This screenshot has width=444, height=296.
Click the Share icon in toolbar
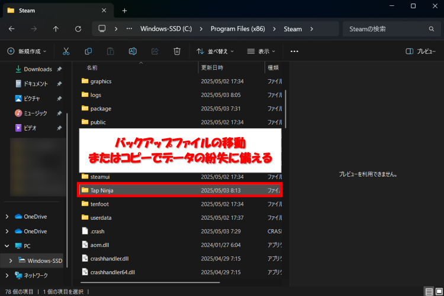coord(155,51)
